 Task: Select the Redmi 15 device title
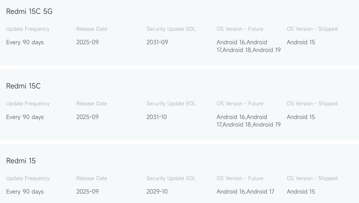pyautogui.click(x=21, y=161)
